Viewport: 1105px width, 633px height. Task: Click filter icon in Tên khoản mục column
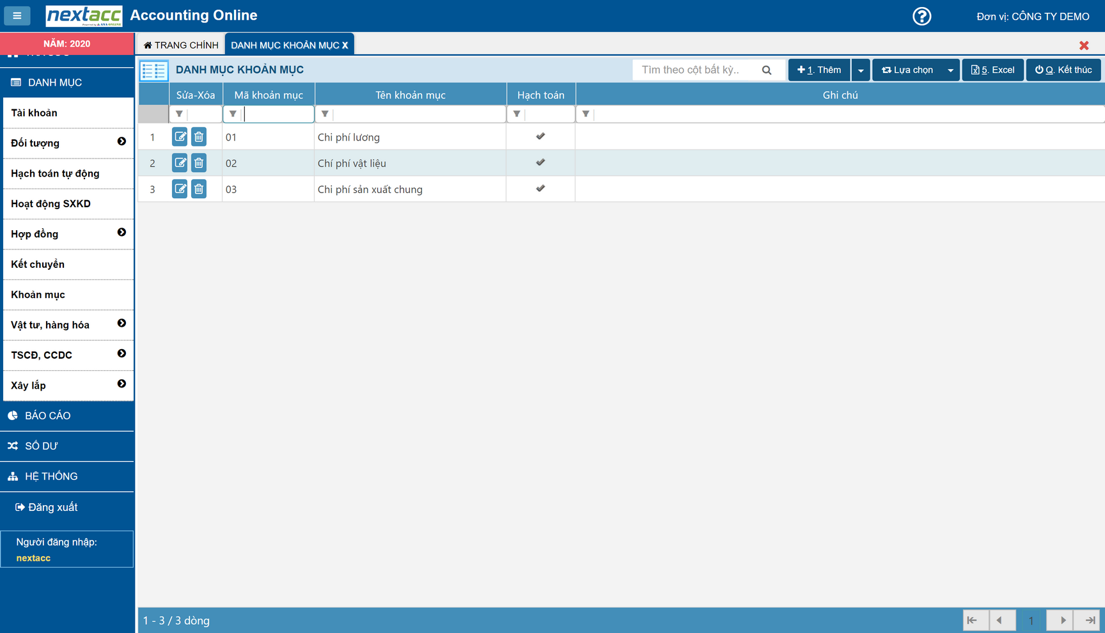[x=325, y=114]
